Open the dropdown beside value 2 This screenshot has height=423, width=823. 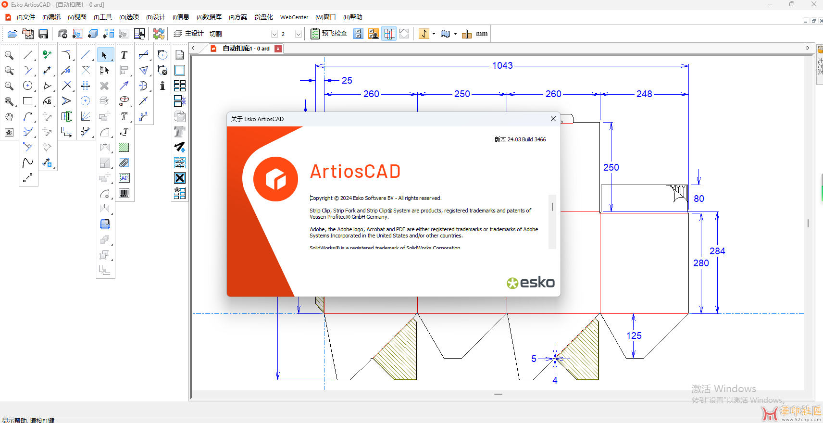pos(299,34)
